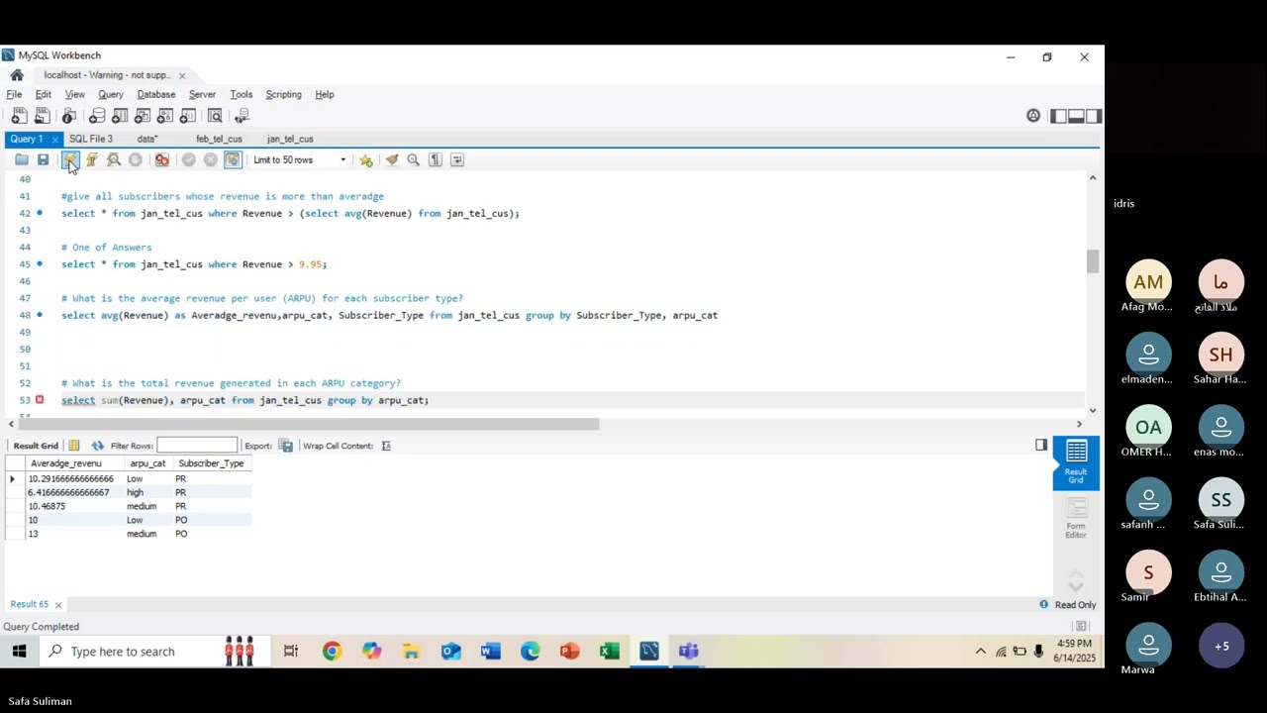Screen dimensions: 1267x713
Task: Switch to the jan_tel_cus tab
Action: point(290,139)
